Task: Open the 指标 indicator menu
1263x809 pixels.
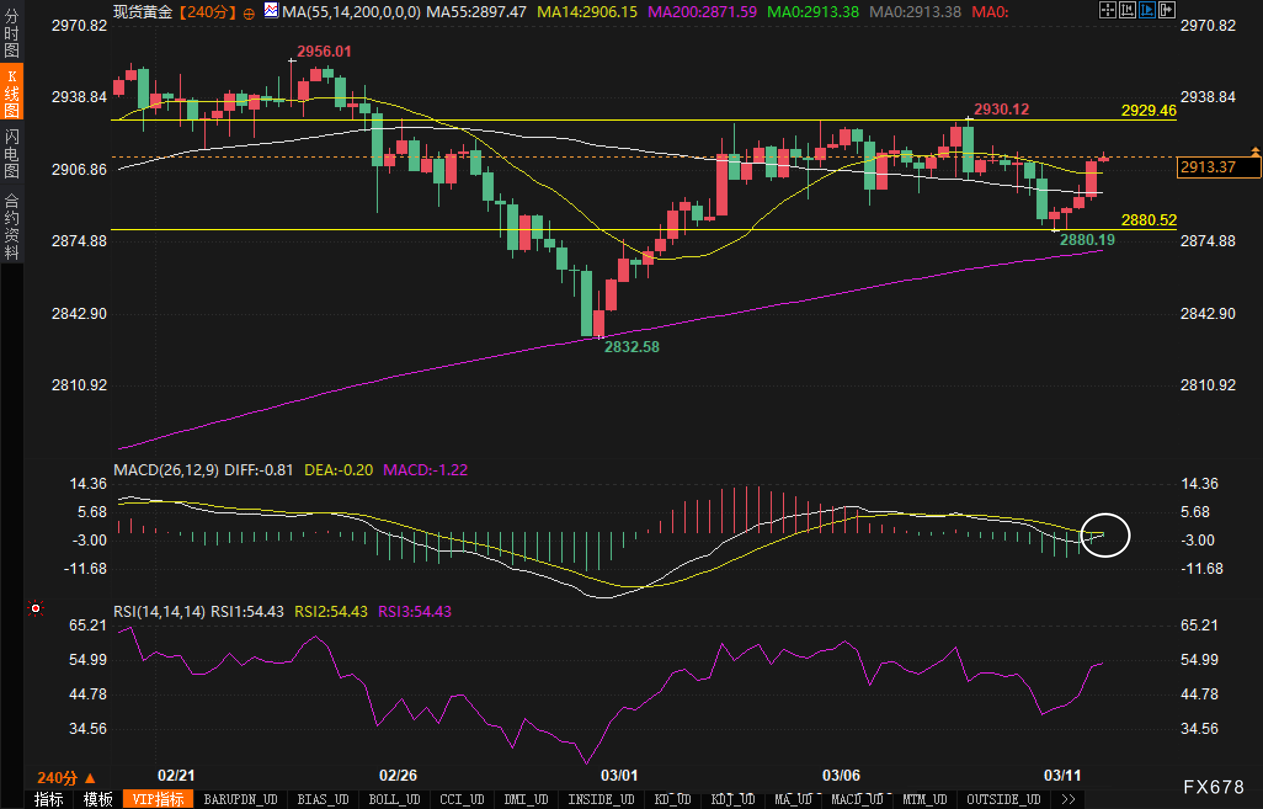Action: 49,799
